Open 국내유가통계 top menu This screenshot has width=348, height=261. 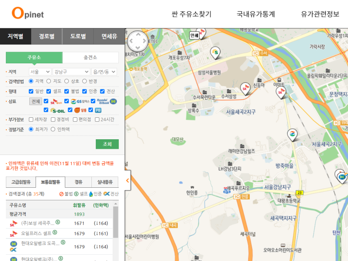pos(256,14)
